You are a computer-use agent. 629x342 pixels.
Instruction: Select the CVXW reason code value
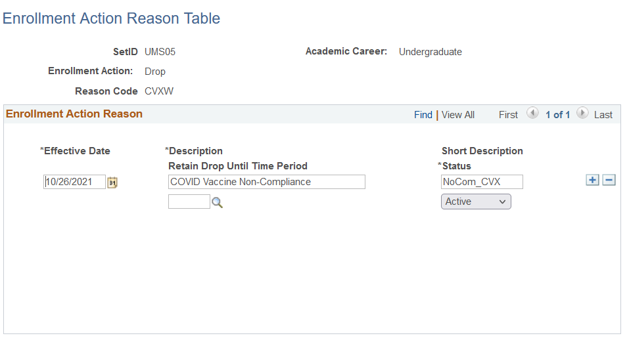click(x=159, y=91)
